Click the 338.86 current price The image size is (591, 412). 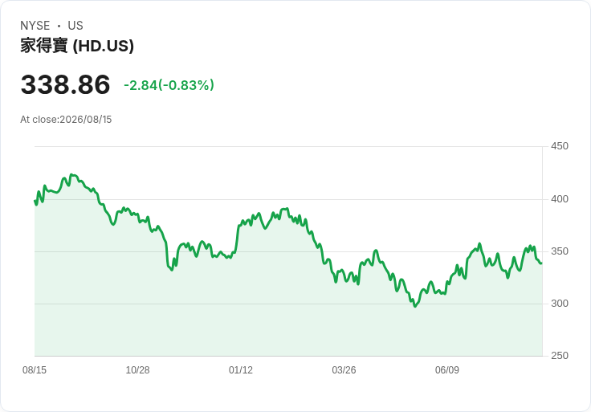point(65,84)
